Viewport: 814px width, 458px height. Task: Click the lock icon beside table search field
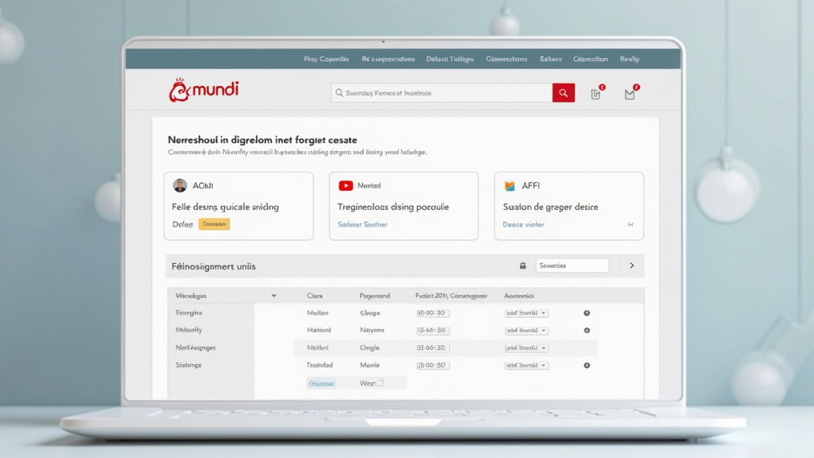(523, 266)
